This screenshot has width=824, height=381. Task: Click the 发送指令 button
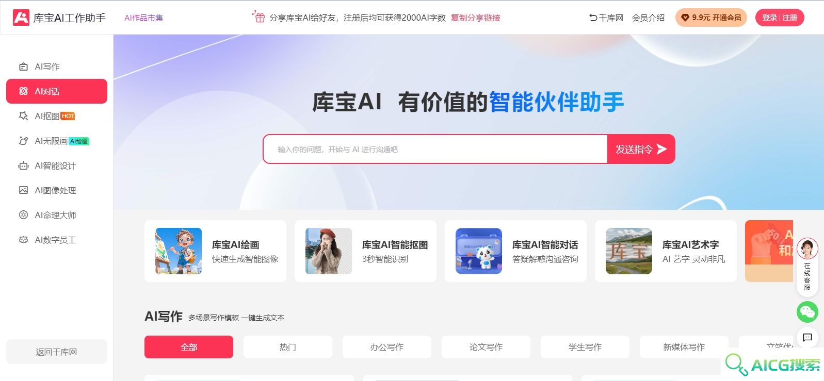(641, 149)
